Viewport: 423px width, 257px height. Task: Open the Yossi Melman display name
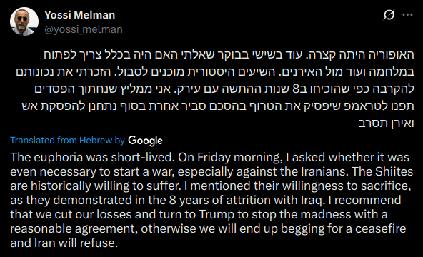80,15
